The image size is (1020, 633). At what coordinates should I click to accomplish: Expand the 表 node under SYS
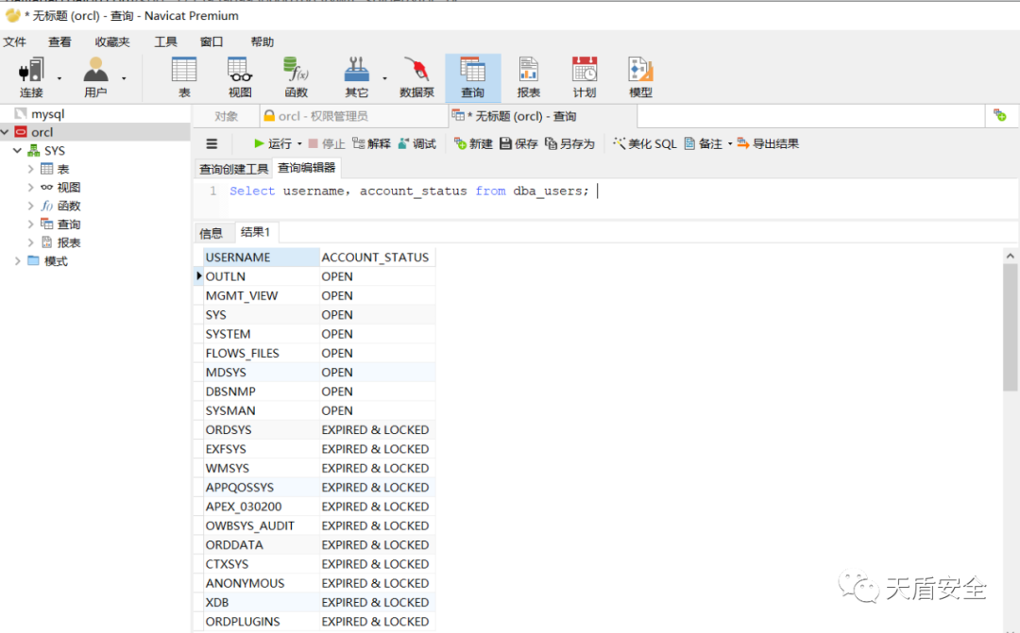pos(31,169)
